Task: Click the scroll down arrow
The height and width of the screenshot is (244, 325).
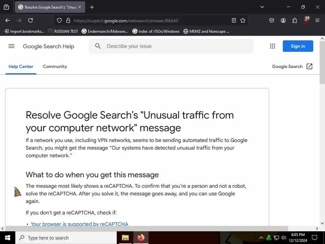Action: [322, 223]
